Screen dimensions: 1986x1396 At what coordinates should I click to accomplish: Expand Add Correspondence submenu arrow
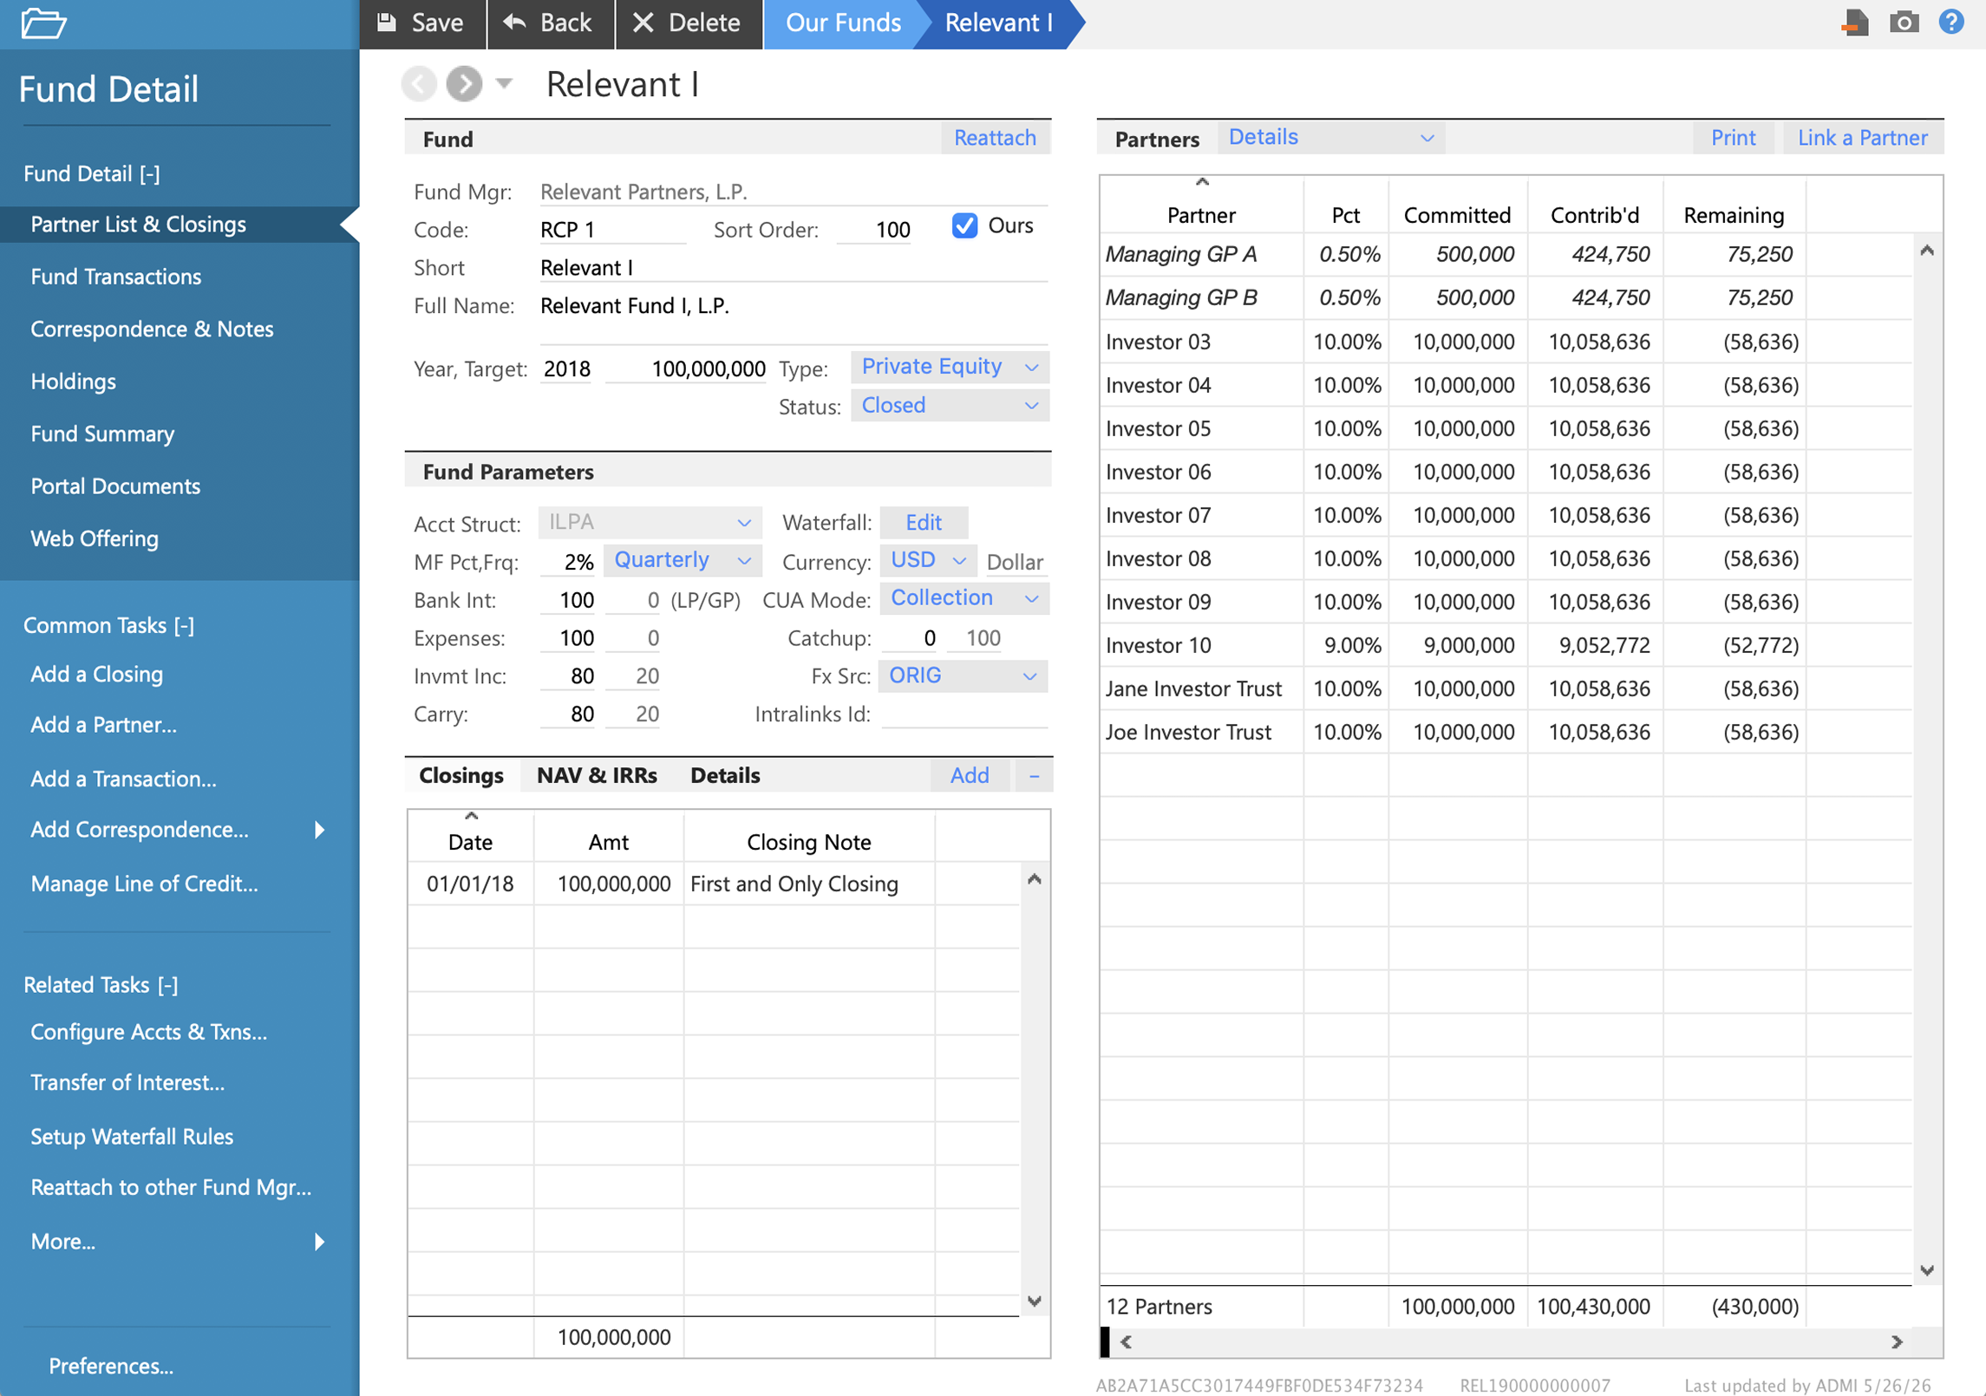319,831
